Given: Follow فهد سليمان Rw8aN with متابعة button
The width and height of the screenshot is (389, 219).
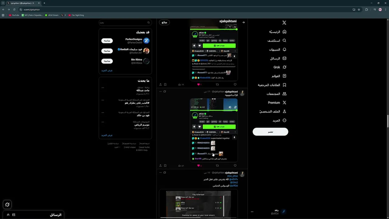Looking at the screenshot, I should pos(107,51).
